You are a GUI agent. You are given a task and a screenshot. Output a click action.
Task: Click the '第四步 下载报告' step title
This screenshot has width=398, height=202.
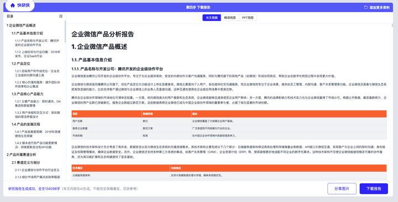pyautogui.click(x=198, y=7)
